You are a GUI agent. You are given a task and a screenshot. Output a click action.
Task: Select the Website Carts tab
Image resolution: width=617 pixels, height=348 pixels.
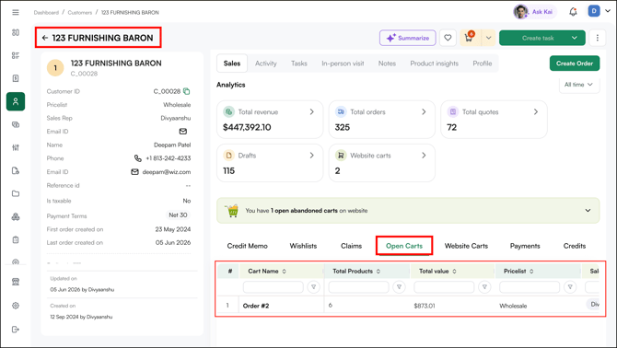[466, 246]
